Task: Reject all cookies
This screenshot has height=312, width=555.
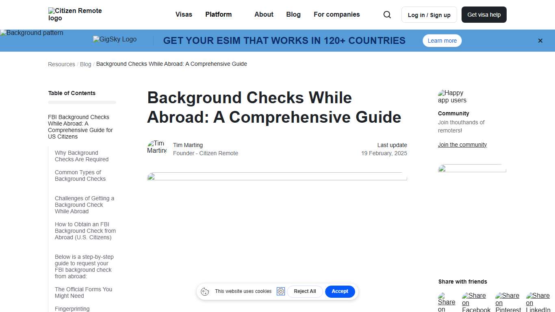Action: click(305, 291)
